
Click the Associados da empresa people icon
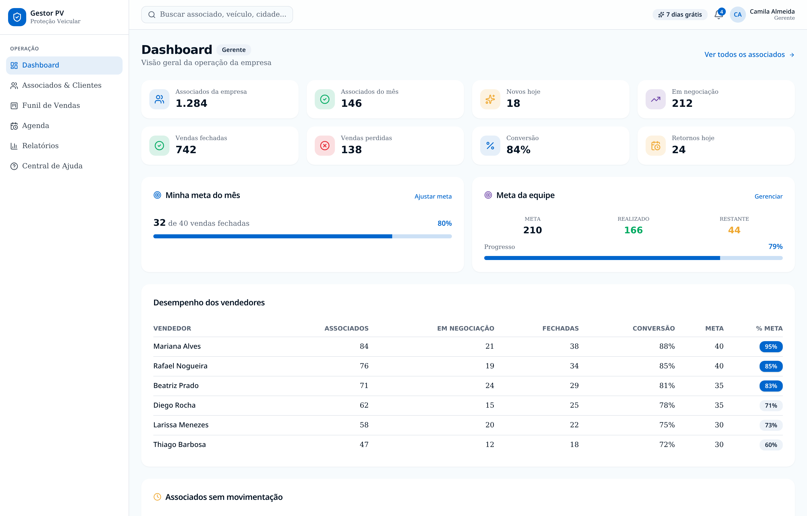pyautogui.click(x=159, y=99)
